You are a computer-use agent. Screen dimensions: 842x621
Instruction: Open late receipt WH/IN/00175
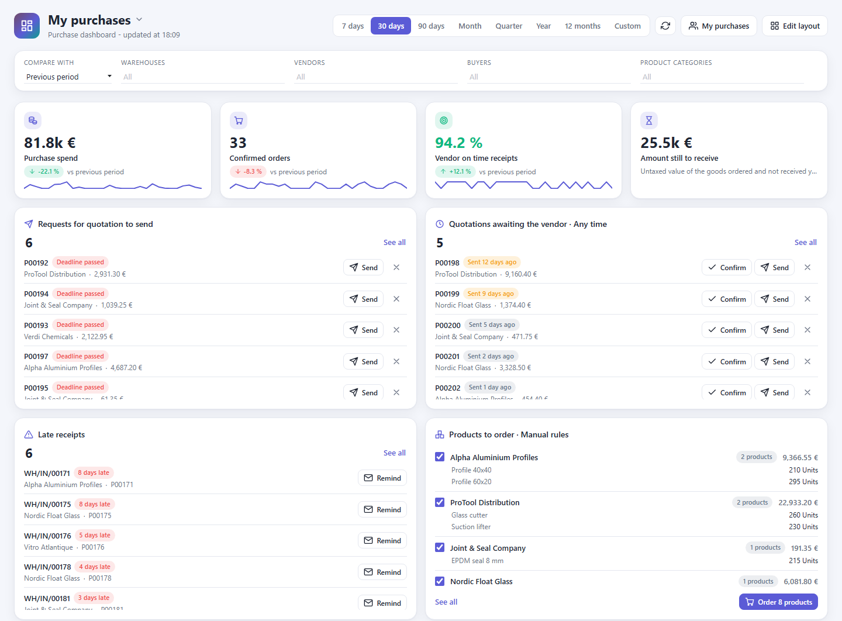(x=47, y=504)
